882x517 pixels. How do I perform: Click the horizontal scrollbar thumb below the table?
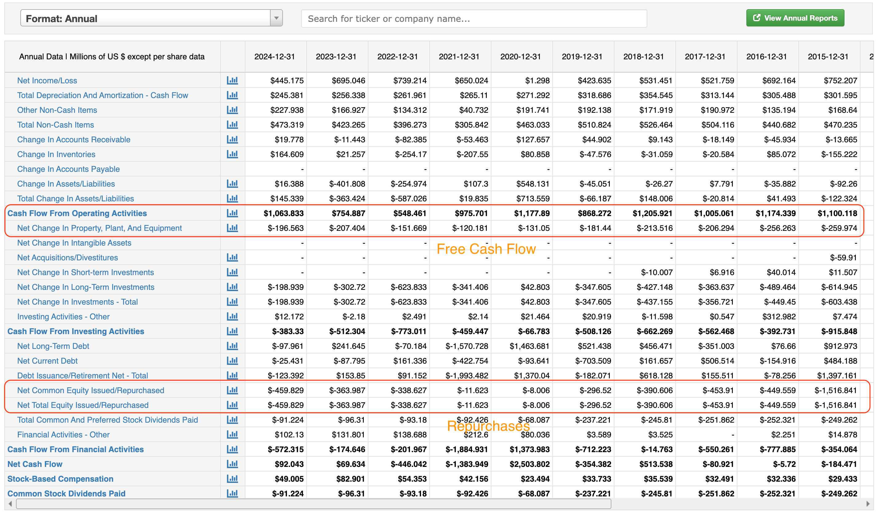pos(313,504)
